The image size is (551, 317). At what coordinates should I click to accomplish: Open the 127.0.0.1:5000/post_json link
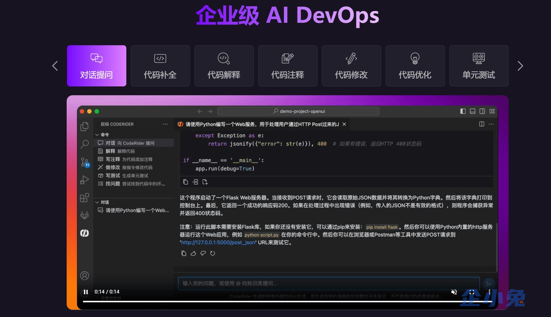[218, 243]
